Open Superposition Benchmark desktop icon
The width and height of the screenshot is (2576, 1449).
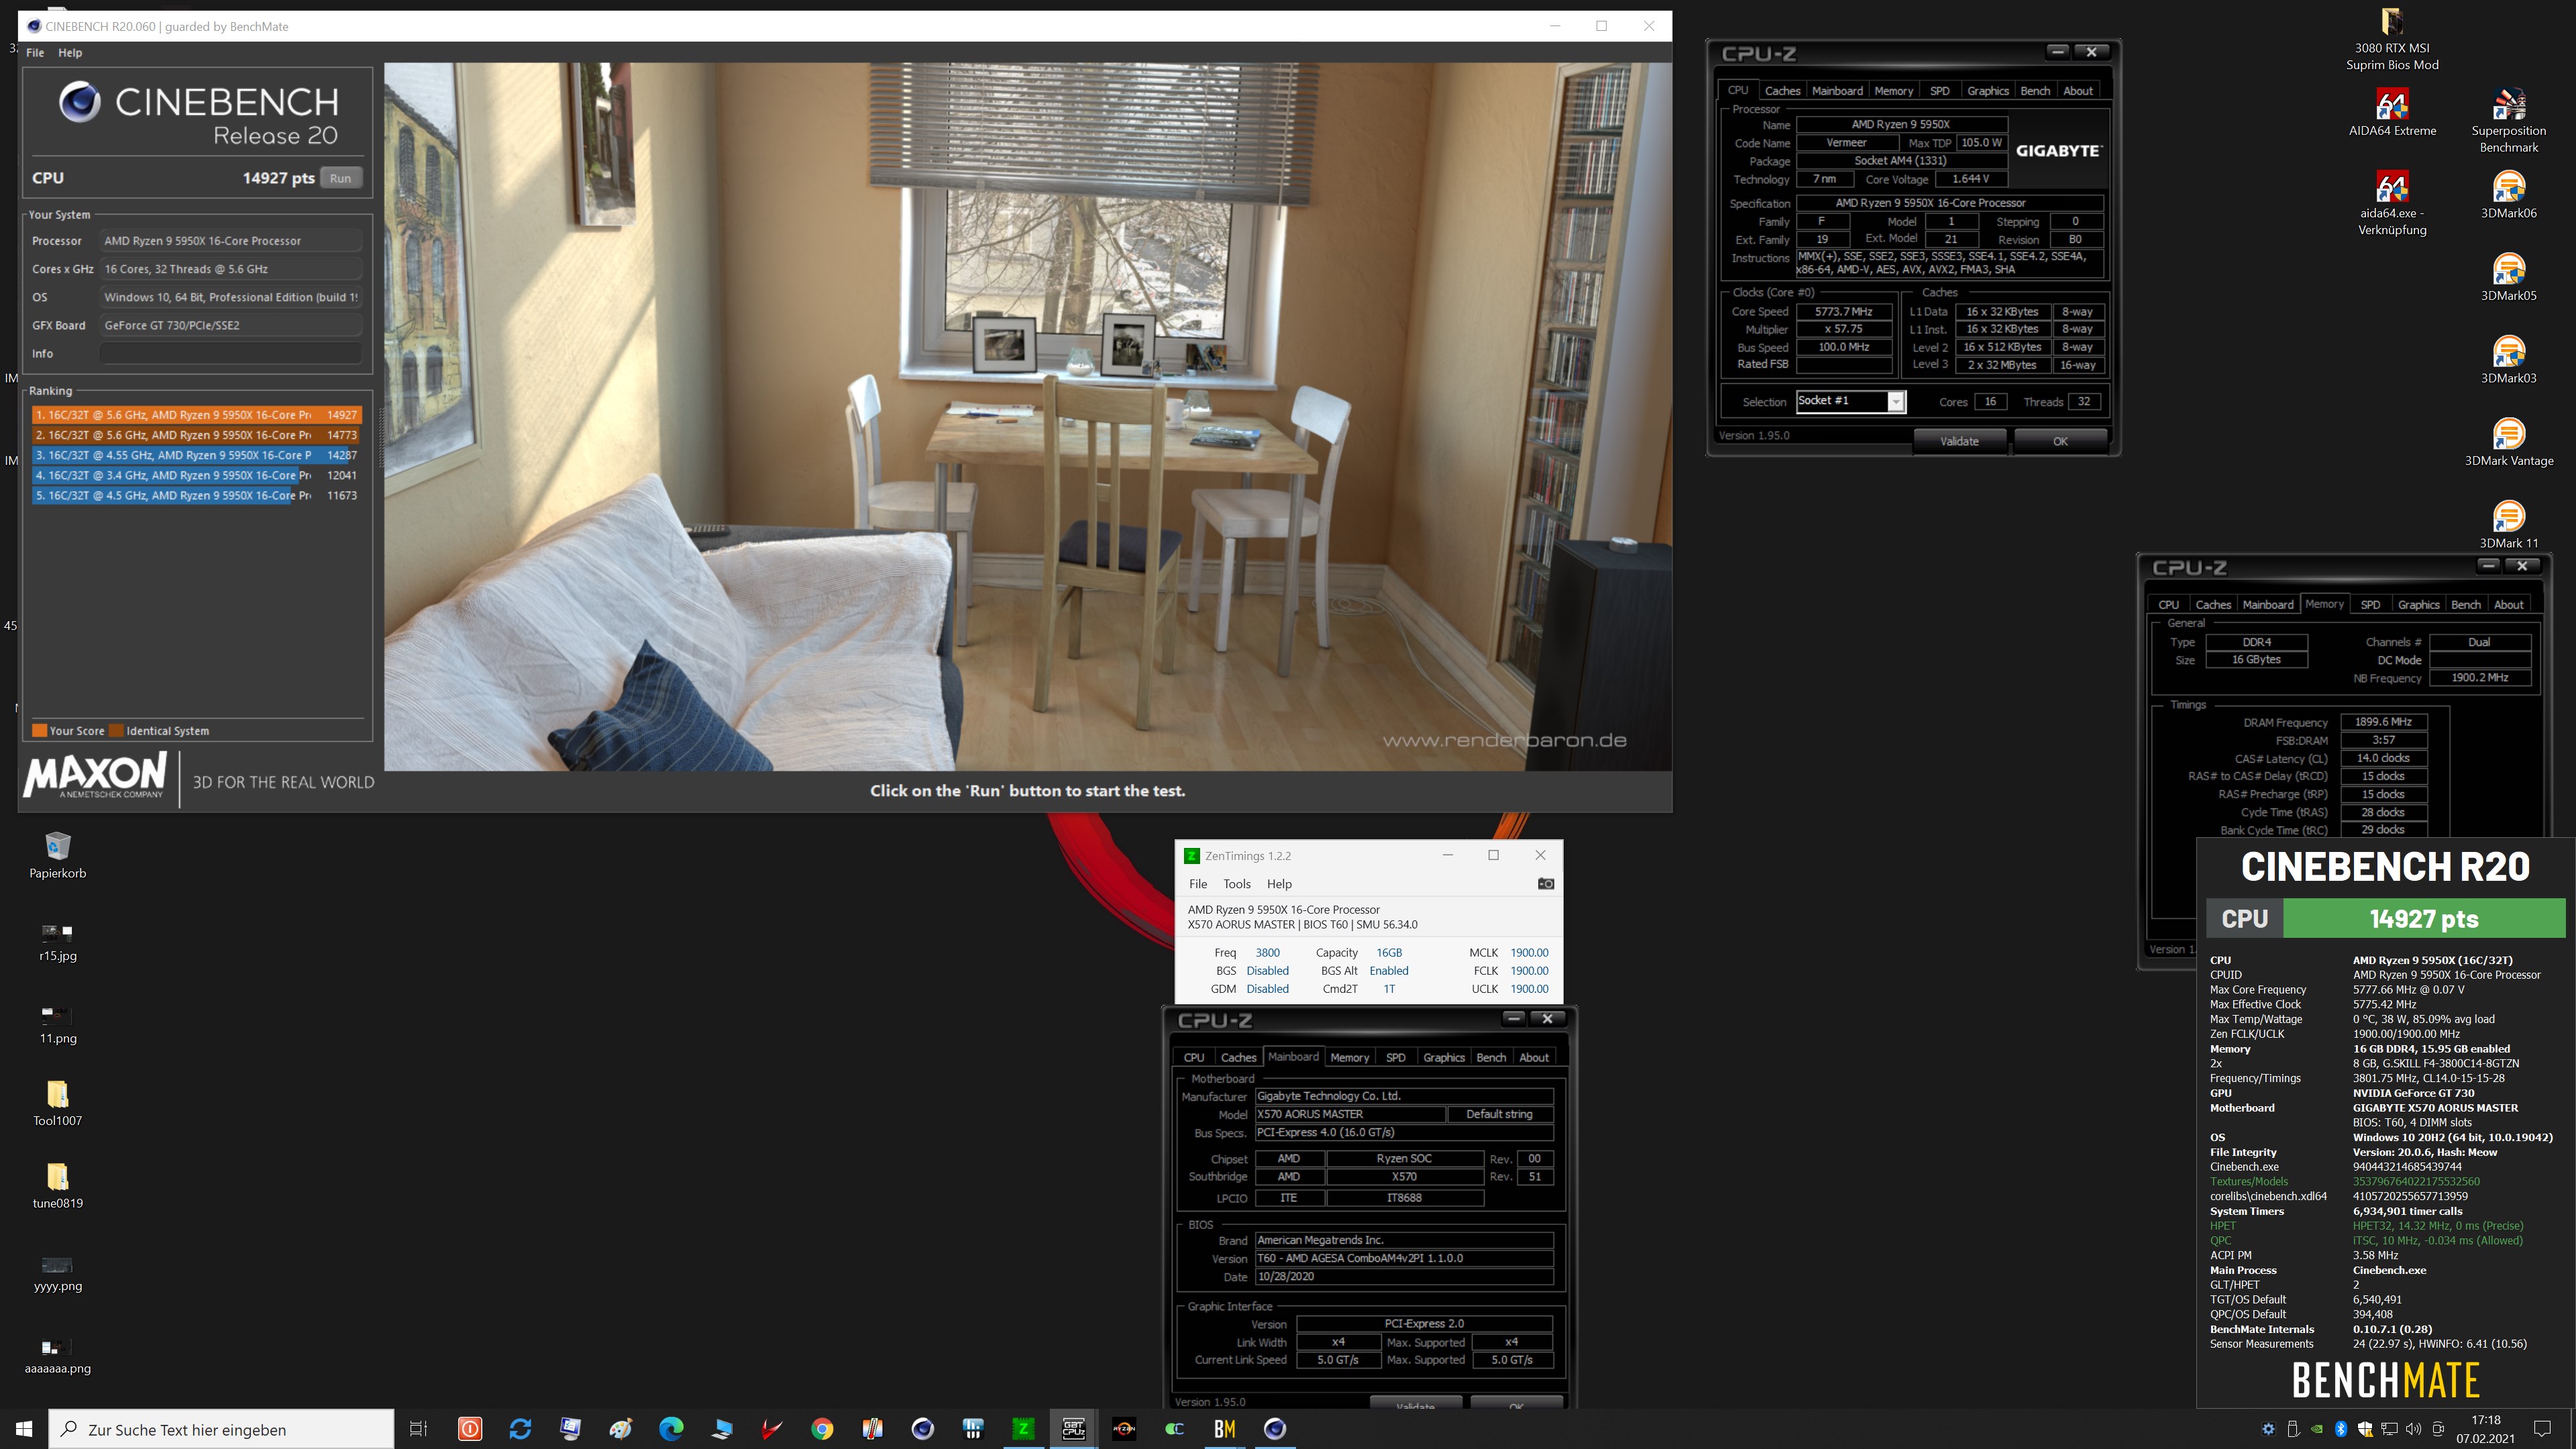[2508, 120]
